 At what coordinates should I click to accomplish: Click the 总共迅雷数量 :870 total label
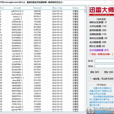coord(99,50)
